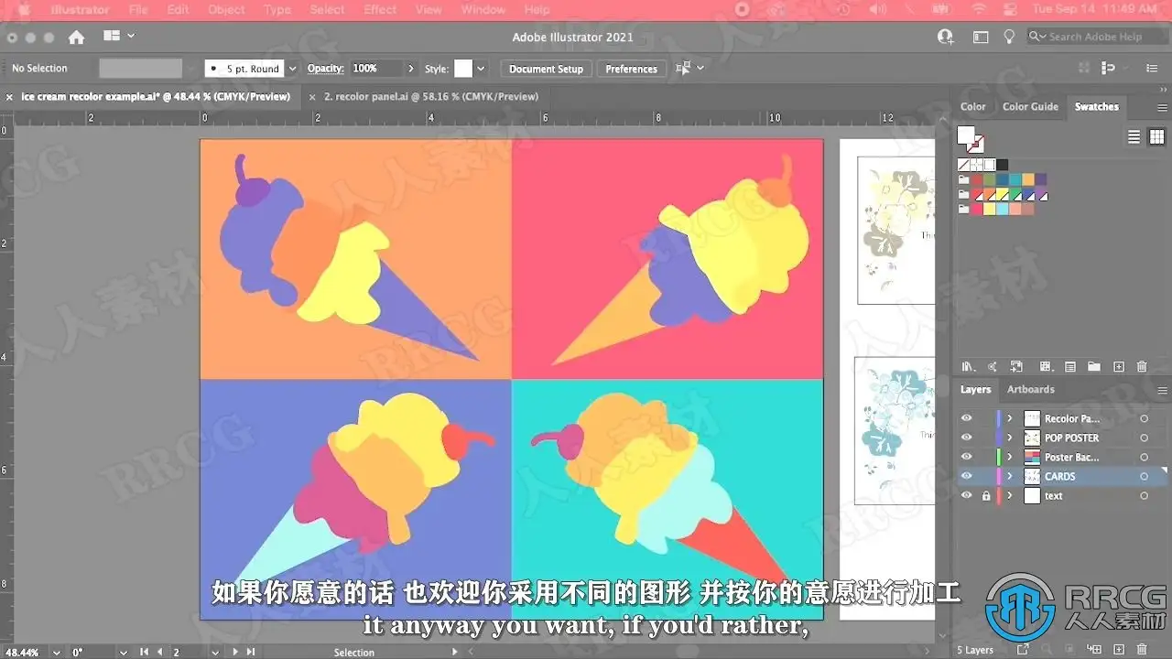Open the zoom level dropdown
The height and width of the screenshot is (659, 1172).
pyautogui.click(x=55, y=652)
